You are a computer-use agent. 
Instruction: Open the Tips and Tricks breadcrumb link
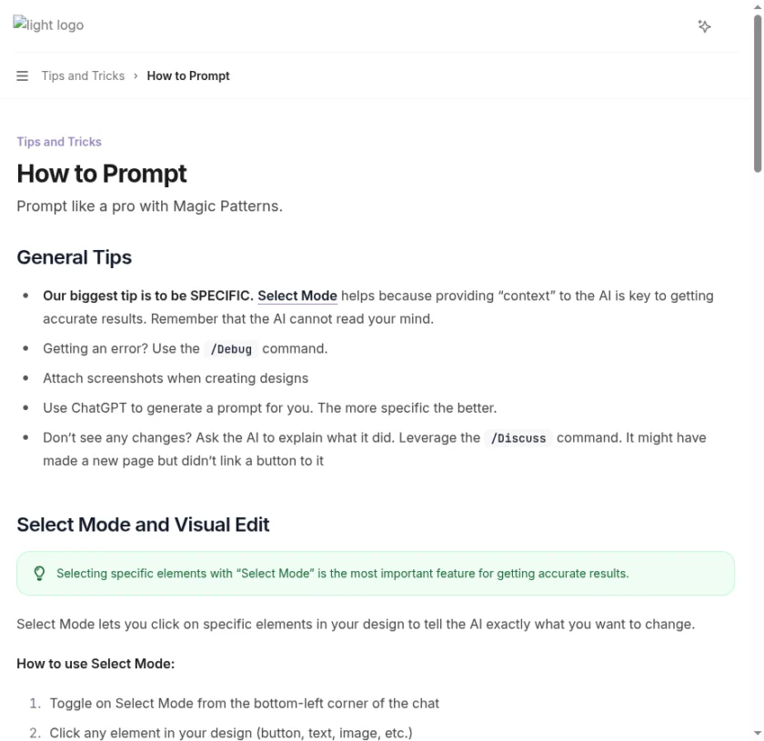point(82,75)
